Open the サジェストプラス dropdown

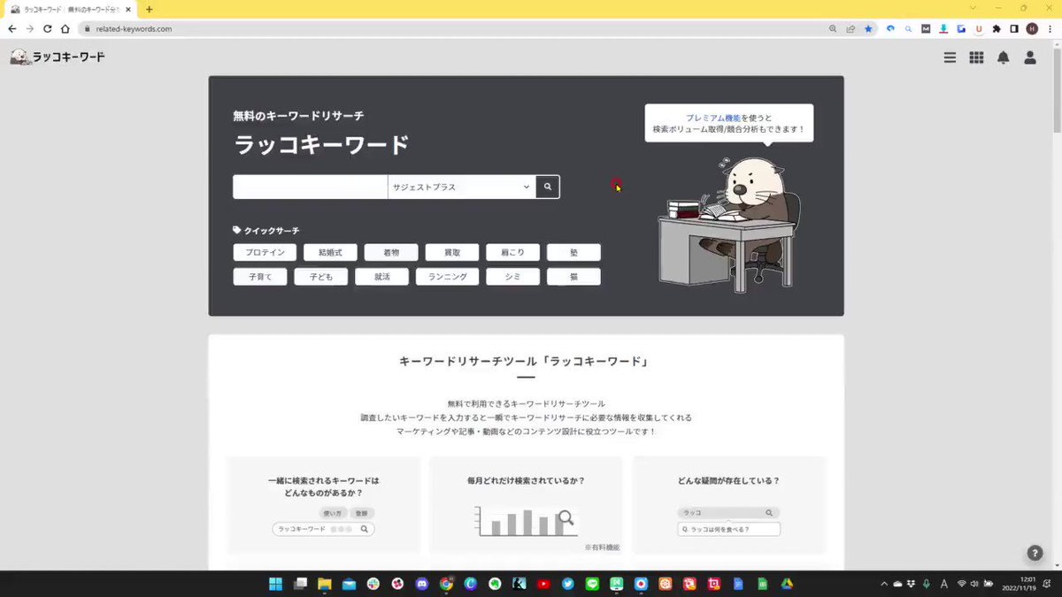[462, 187]
